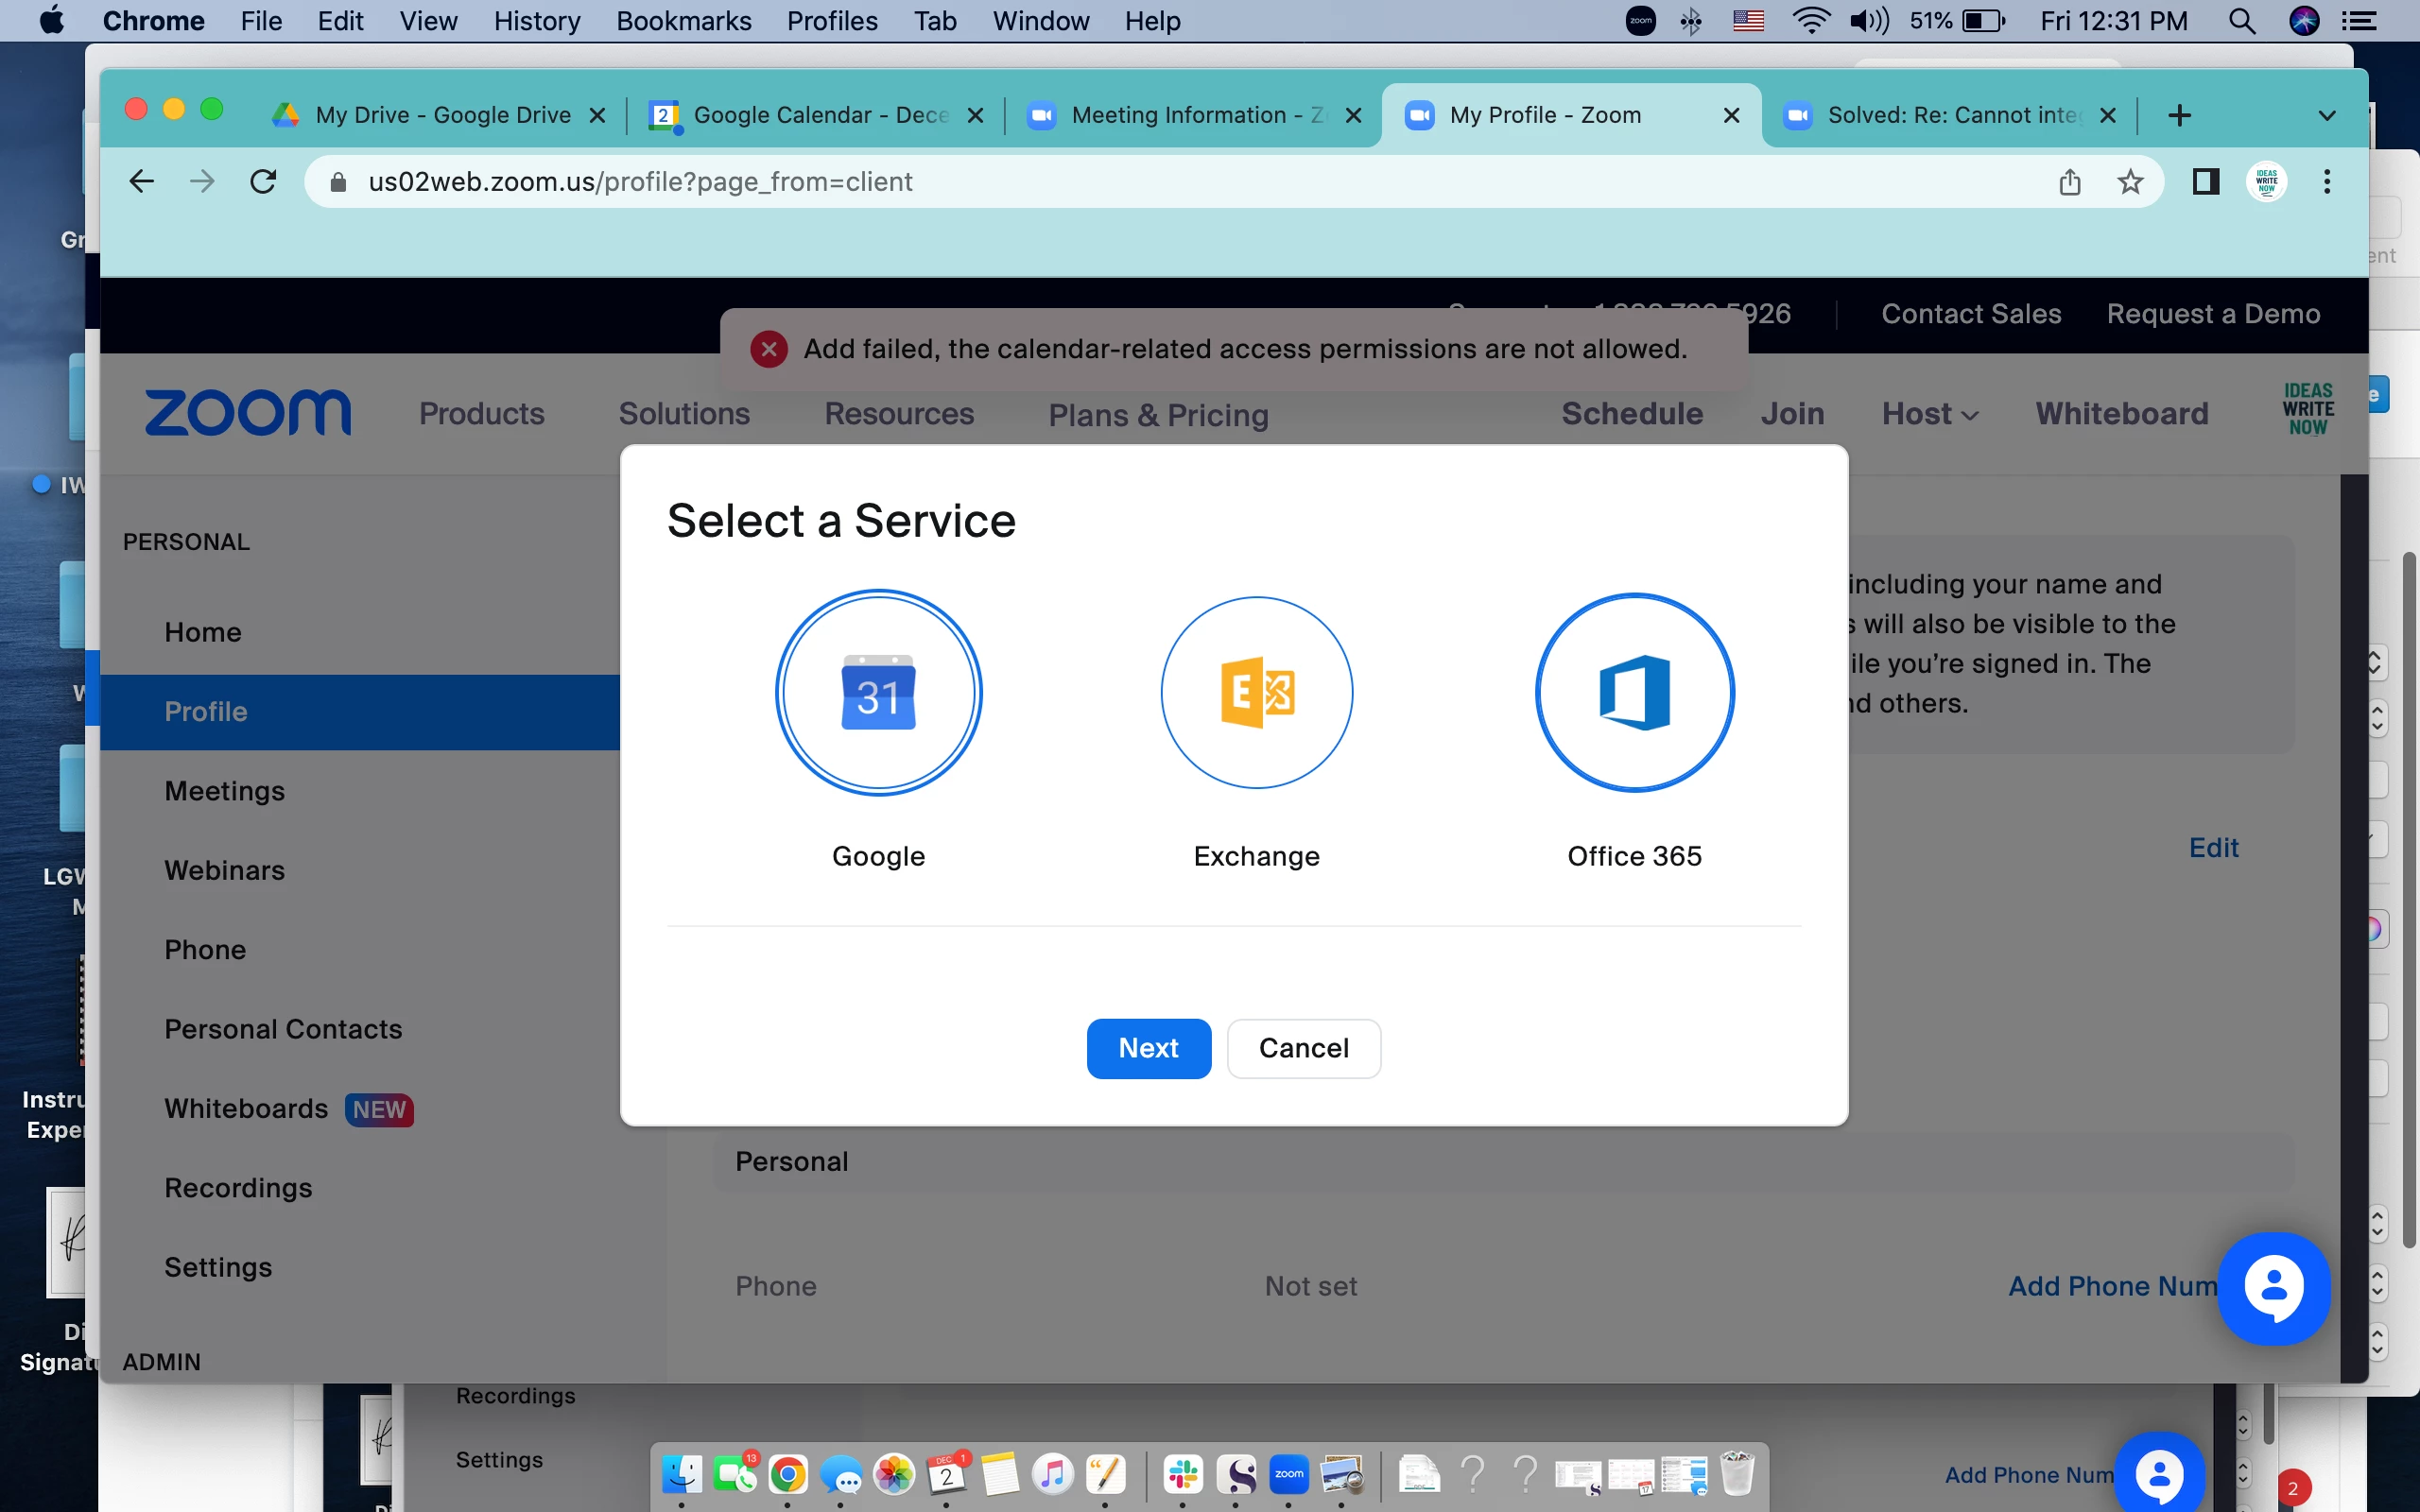Open Slack from the Dock

[x=1183, y=1474]
